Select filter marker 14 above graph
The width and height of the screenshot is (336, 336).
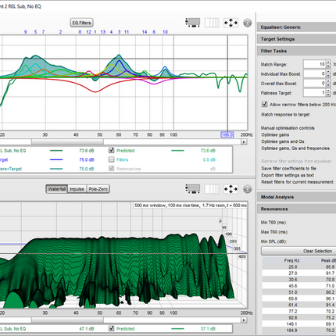[145, 32]
